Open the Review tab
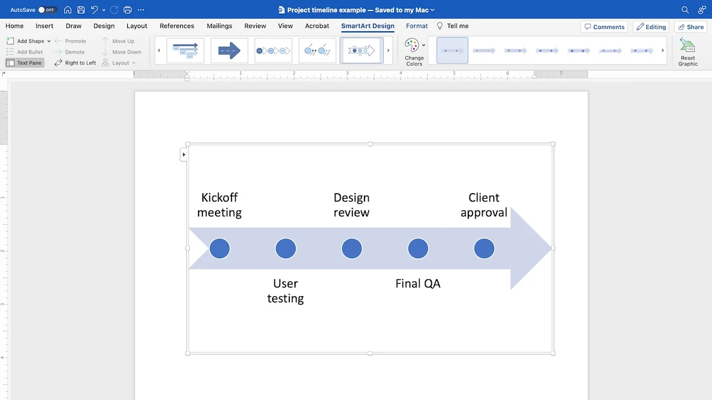 coord(255,25)
